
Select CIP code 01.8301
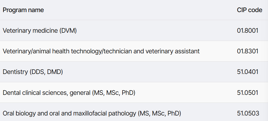click(248, 51)
